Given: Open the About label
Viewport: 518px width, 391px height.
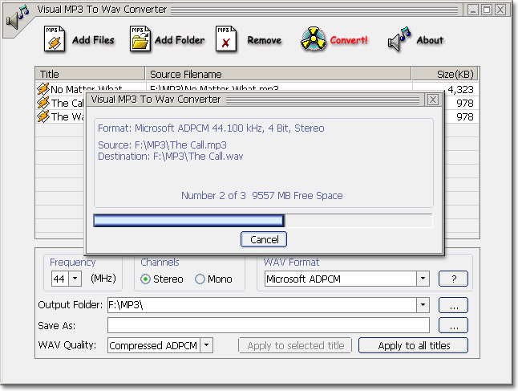Looking at the screenshot, I should [x=430, y=40].
